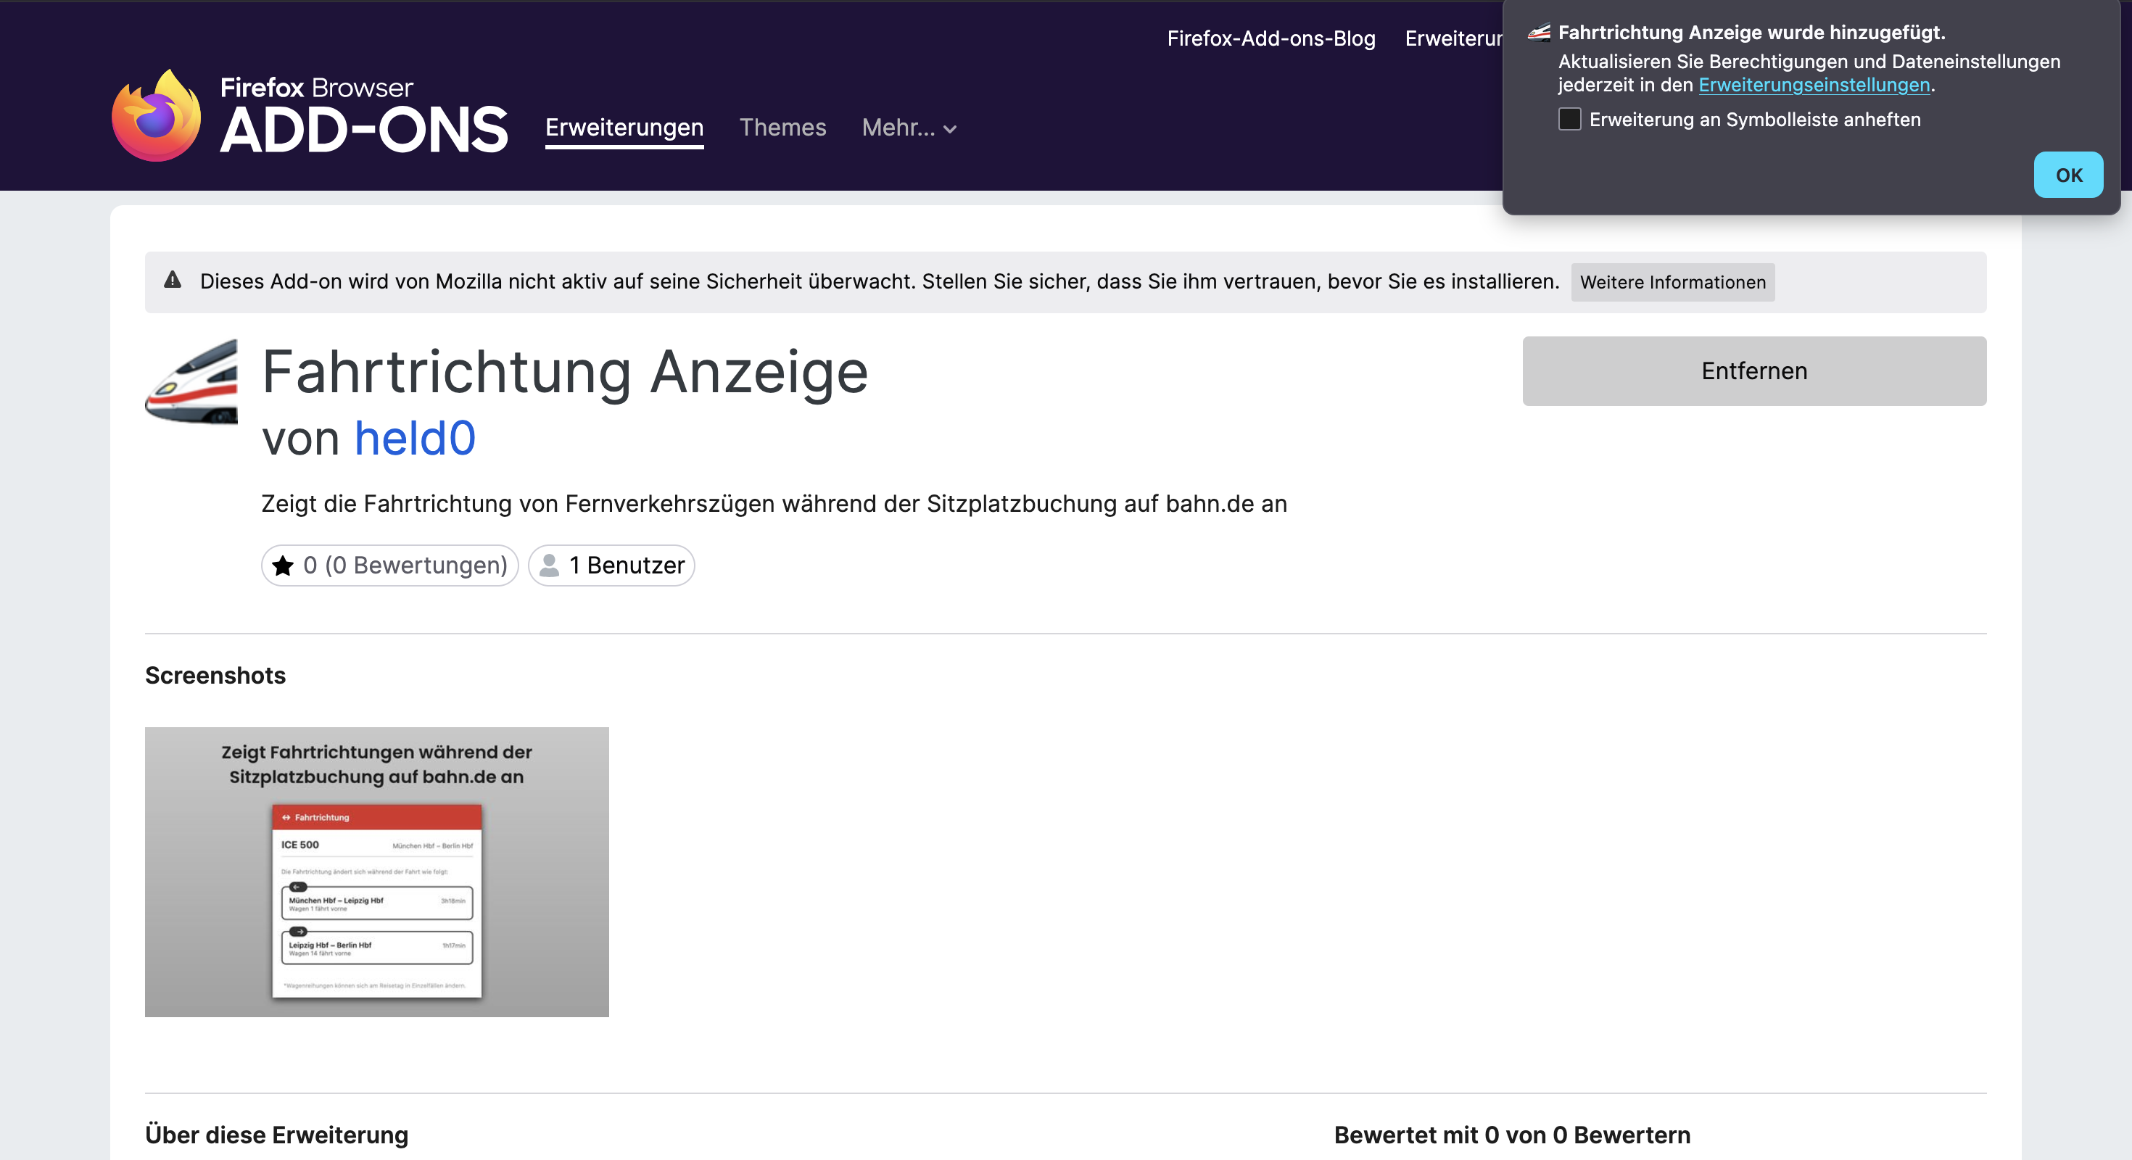The height and width of the screenshot is (1160, 2132).
Task: Open Weitere Informationen button
Action: point(1673,282)
